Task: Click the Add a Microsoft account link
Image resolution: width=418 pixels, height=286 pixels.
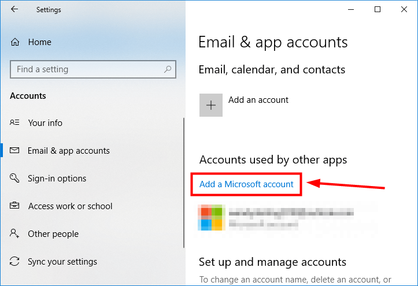Action: pos(246,184)
